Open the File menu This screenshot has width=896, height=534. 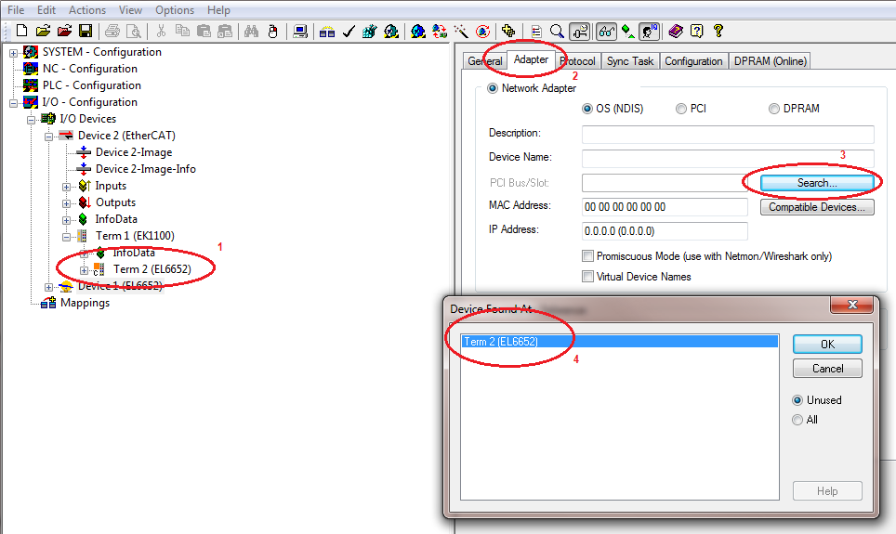click(x=16, y=9)
